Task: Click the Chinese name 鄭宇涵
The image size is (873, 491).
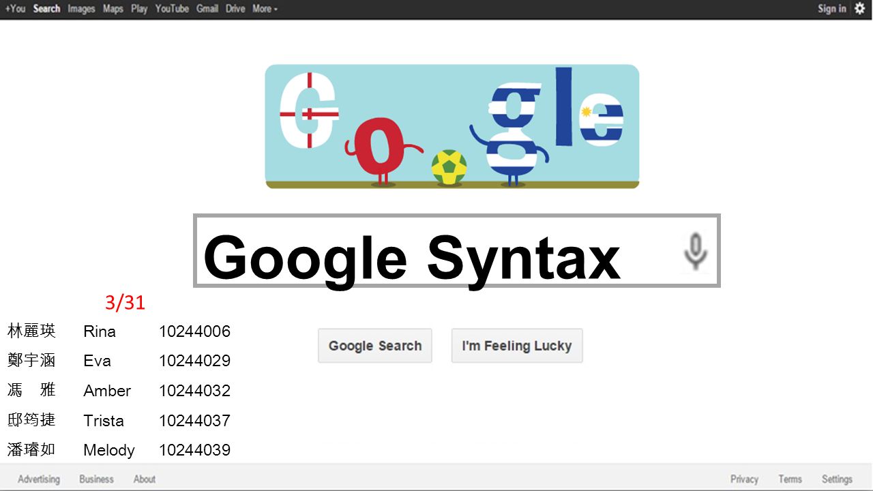Action: click(x=31, y=360)
